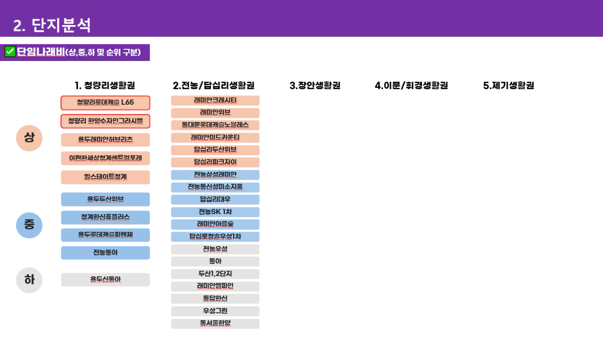Select the 답십리청솔우성1차 box
The width and height of the screenshot is (603, 337).
coord(215,237)
